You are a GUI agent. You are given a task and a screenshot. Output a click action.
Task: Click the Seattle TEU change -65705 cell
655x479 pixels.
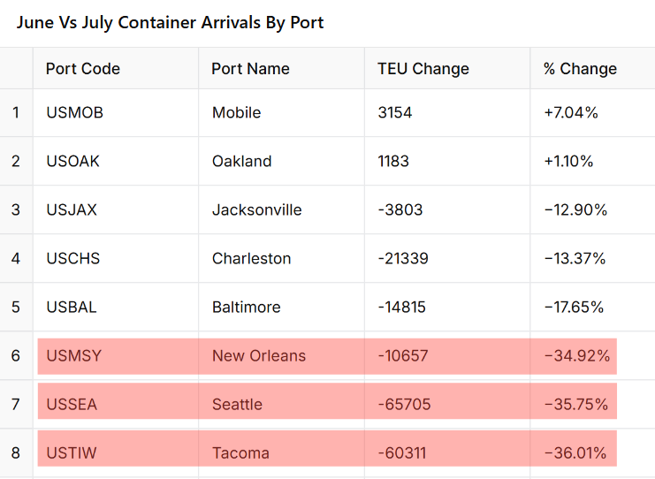click(x=405, y=405)
